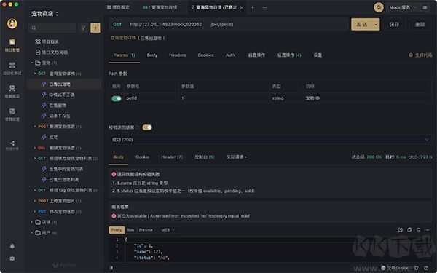The height and width of the screenshot is (273, 437).
Task: Click the 接口文档说明 document item
Action: [52, 52]
